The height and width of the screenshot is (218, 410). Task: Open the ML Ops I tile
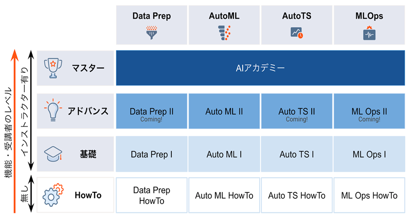[369, 154]
